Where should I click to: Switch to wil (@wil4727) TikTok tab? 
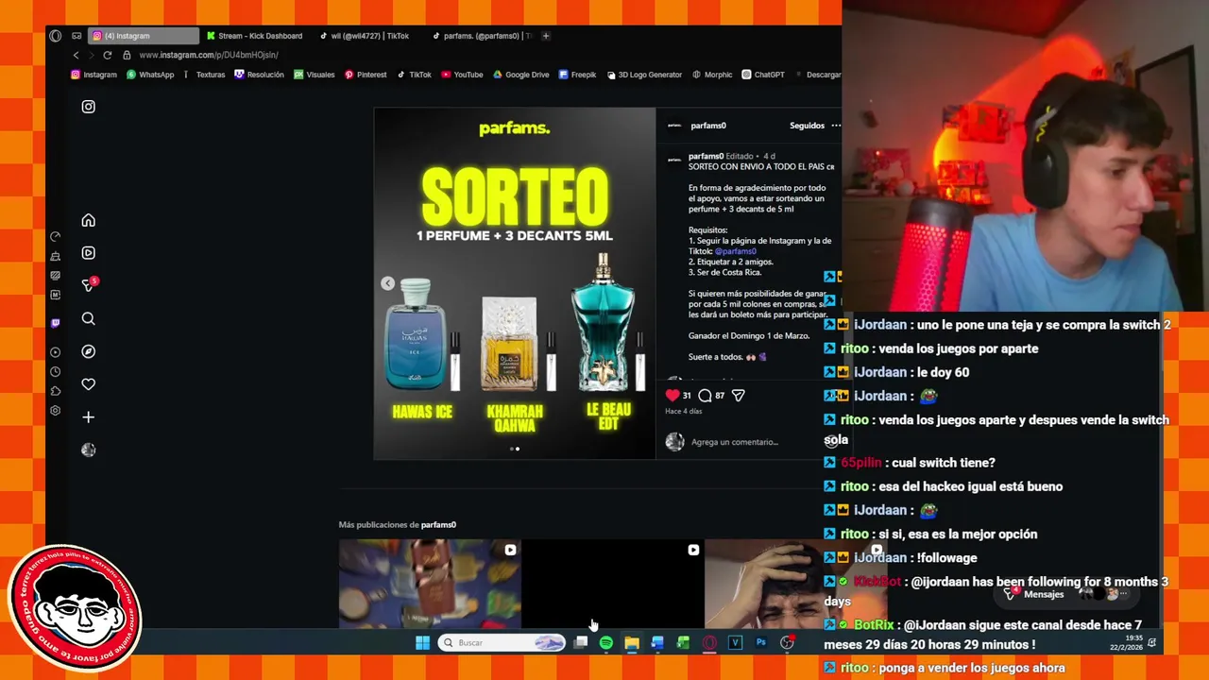366,36
